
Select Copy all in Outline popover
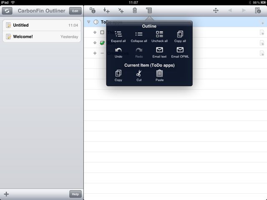pyautogui.click(x=180, y=37)
